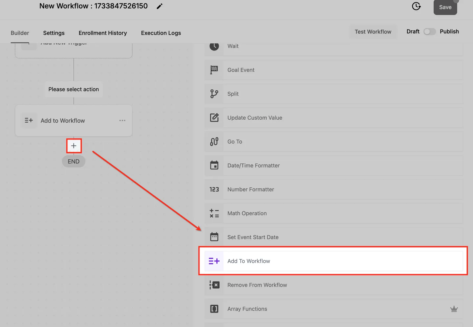Viewport: 473px width, 327px height.
Task: Select the Go To action
Action: pos(334,141)
